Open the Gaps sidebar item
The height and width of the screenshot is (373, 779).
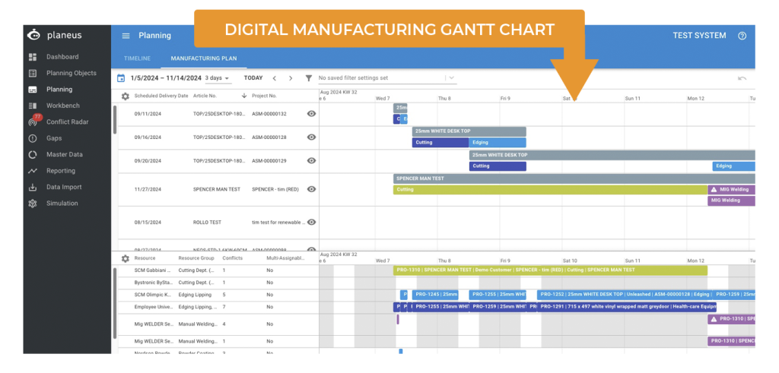pyautogui.click(x=54, y=138)
